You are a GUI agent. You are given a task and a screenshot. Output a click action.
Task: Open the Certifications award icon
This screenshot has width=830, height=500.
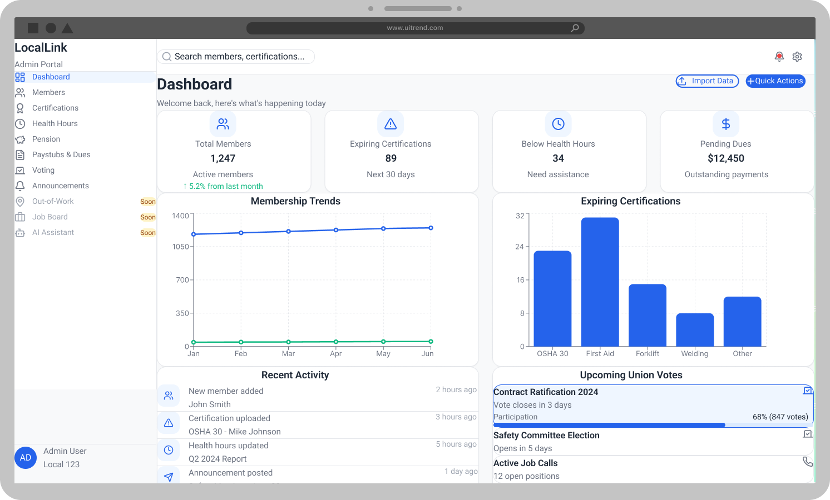(20, 108)
